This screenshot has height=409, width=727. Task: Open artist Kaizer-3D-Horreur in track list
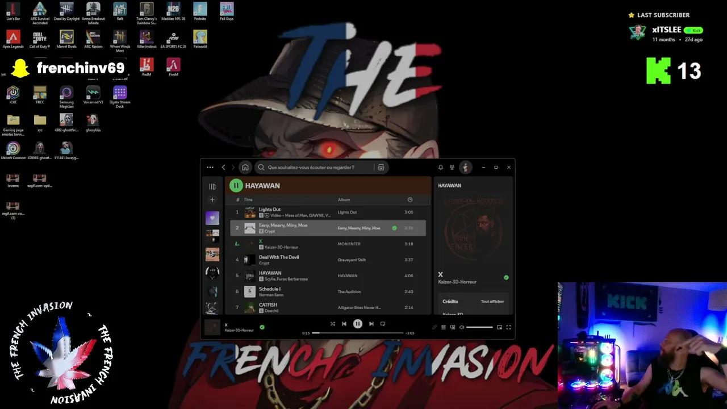281,247
